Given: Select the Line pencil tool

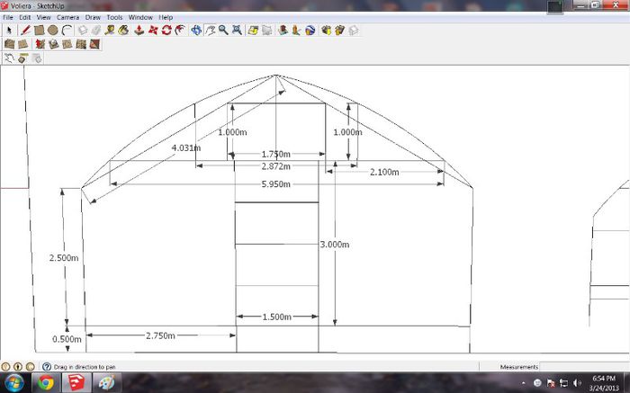Looking at the screenshot, I should tap(26, 30).
